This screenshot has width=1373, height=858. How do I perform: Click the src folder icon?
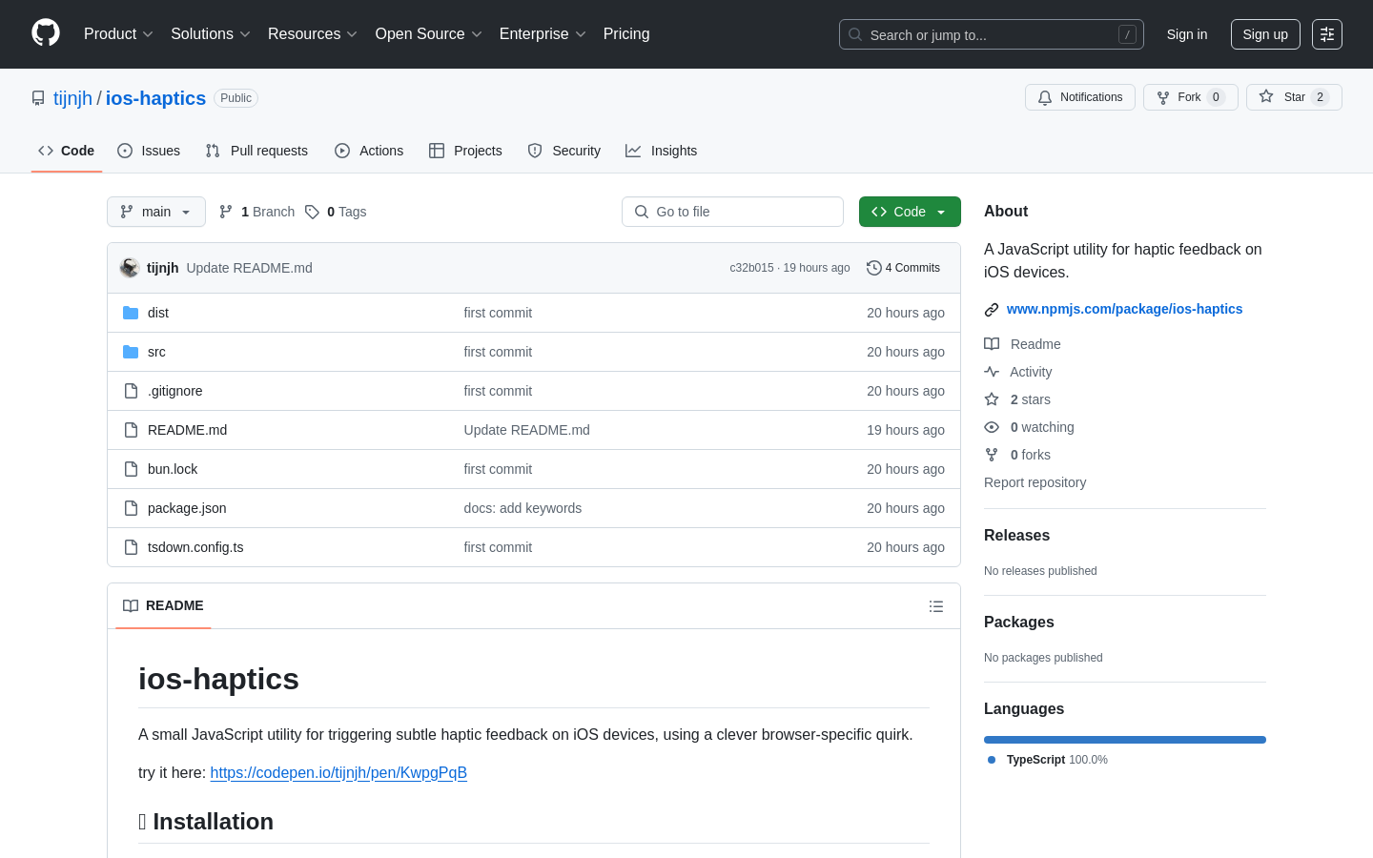pos(131,352)
